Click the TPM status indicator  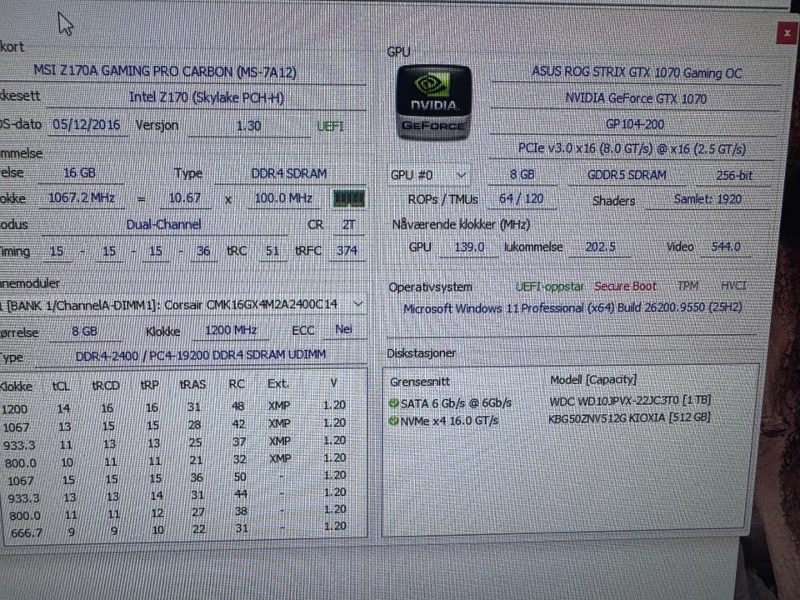[687, 286]
